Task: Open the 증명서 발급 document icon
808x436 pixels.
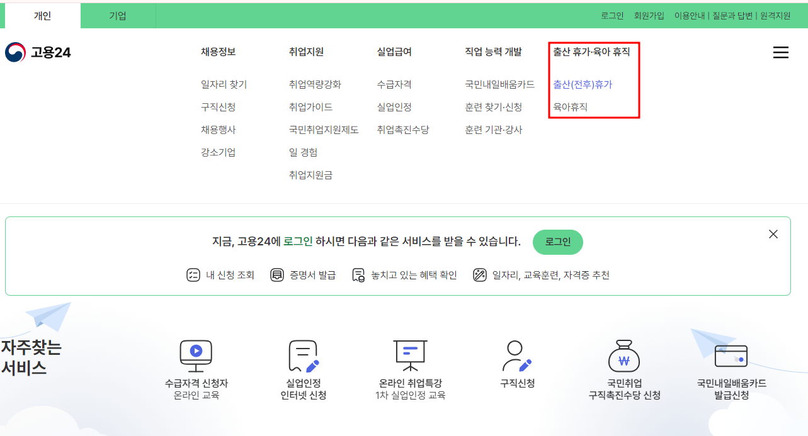Action: pos(277,275)
